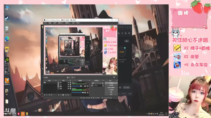Open the scene transition type dropdown
211x118 pixels.
[x=96, y=83]
